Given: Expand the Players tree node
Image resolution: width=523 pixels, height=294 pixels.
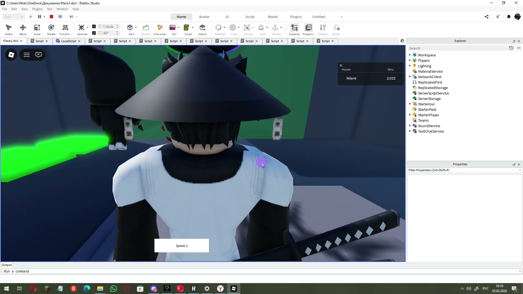Looking at the screenshot, I should 410,60.
